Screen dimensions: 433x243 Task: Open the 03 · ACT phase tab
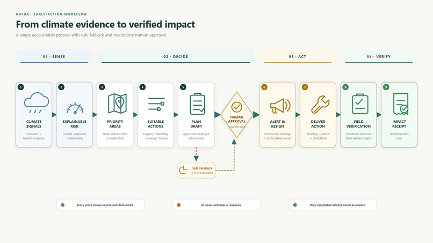pyautogui.click(x=298, y=56)
